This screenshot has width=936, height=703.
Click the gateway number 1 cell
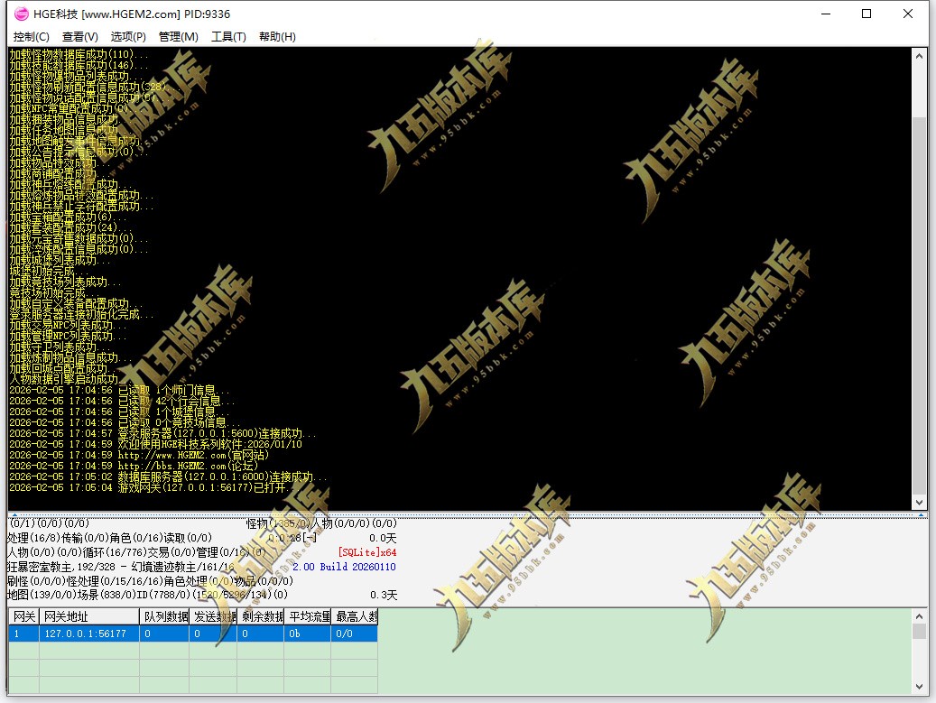pos(23,634)
